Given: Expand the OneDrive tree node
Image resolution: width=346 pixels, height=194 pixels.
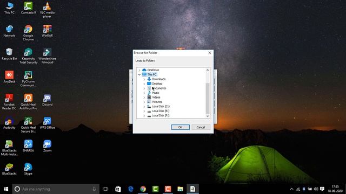Looking at the screenshot, I should click(139, 70).
